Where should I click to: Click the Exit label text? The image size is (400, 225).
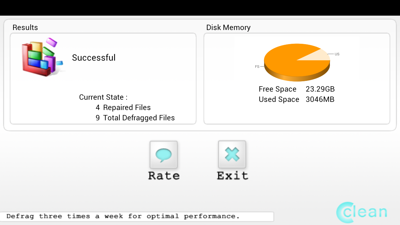[232, 176]
